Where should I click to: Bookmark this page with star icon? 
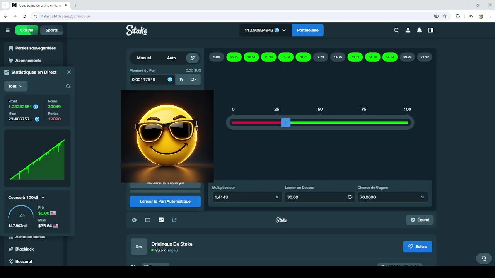pyautogui.click(x=445, y=16)
